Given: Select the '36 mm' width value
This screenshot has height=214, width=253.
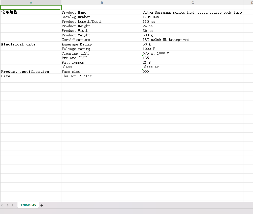Looking at the screenshot, I should [193, 31].
